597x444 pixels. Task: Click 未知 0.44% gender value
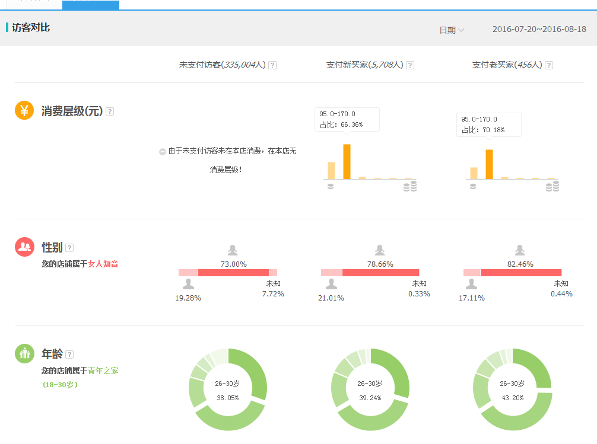tap(561, 289)
